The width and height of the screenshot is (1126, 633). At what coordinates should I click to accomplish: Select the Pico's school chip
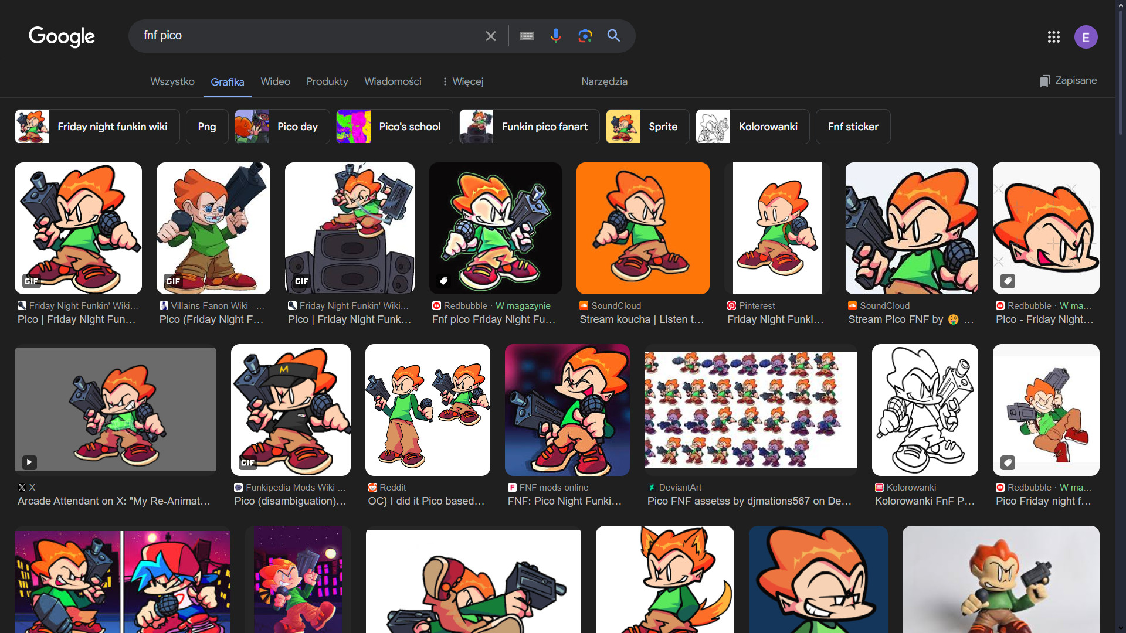(395, 127)
